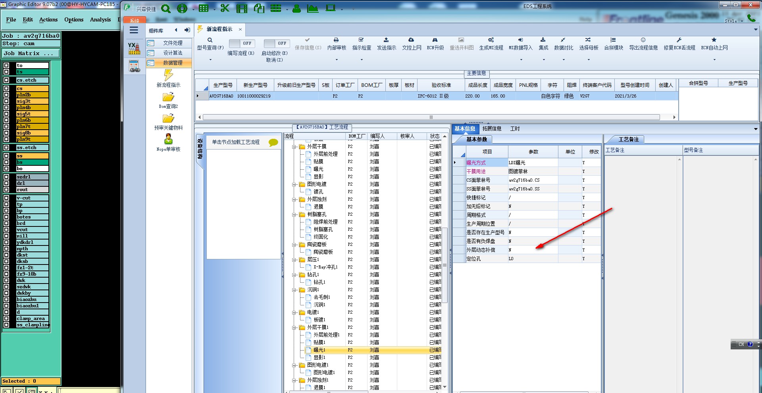
Task: Click the YX factory icon in sidebar
Action: point(134,48)
